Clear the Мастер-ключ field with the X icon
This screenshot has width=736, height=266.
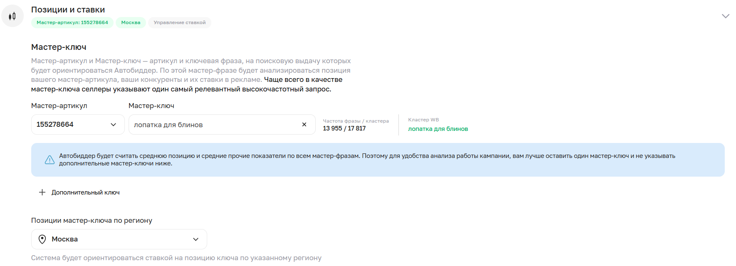click(x=304, y=124)
